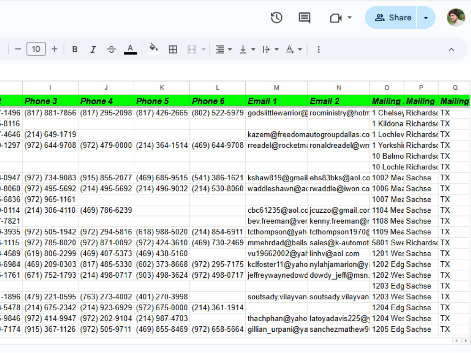Toggle italic formatting
Screen dimensions: 471x353
point(93,49)
